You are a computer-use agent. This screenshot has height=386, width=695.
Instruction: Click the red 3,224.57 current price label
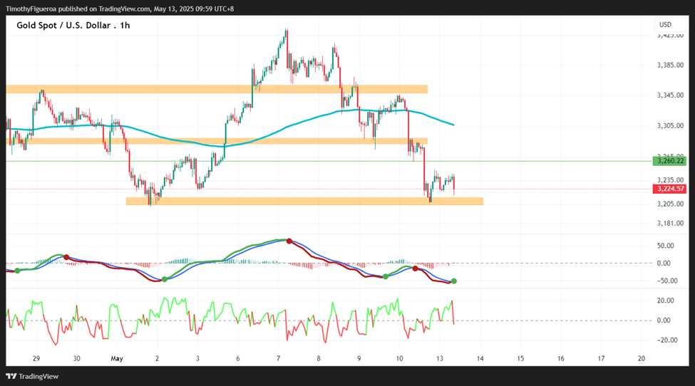click(x=669, y=189)
